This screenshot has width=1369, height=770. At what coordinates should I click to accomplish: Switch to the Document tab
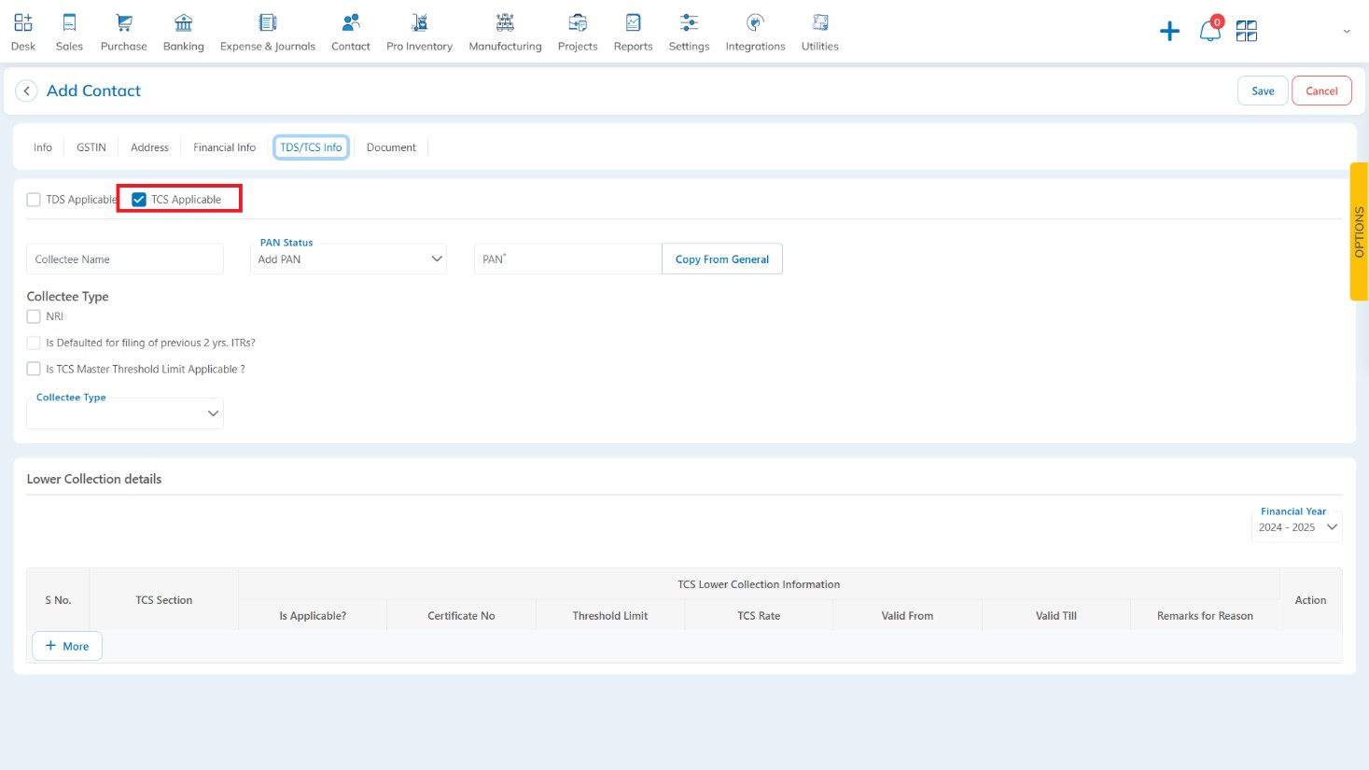(x=391, y=147)
